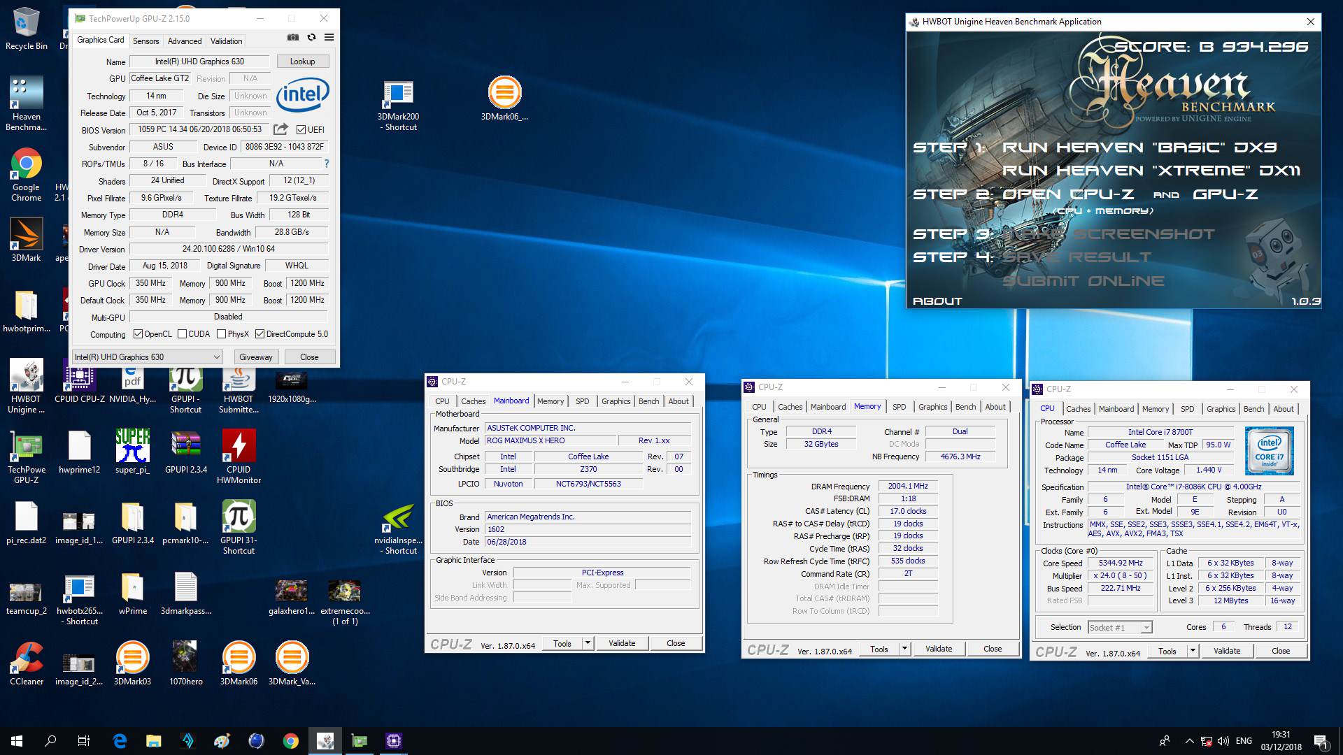
Task: Click the Intel logo in GPU-Z
Action: pos(302,95)
